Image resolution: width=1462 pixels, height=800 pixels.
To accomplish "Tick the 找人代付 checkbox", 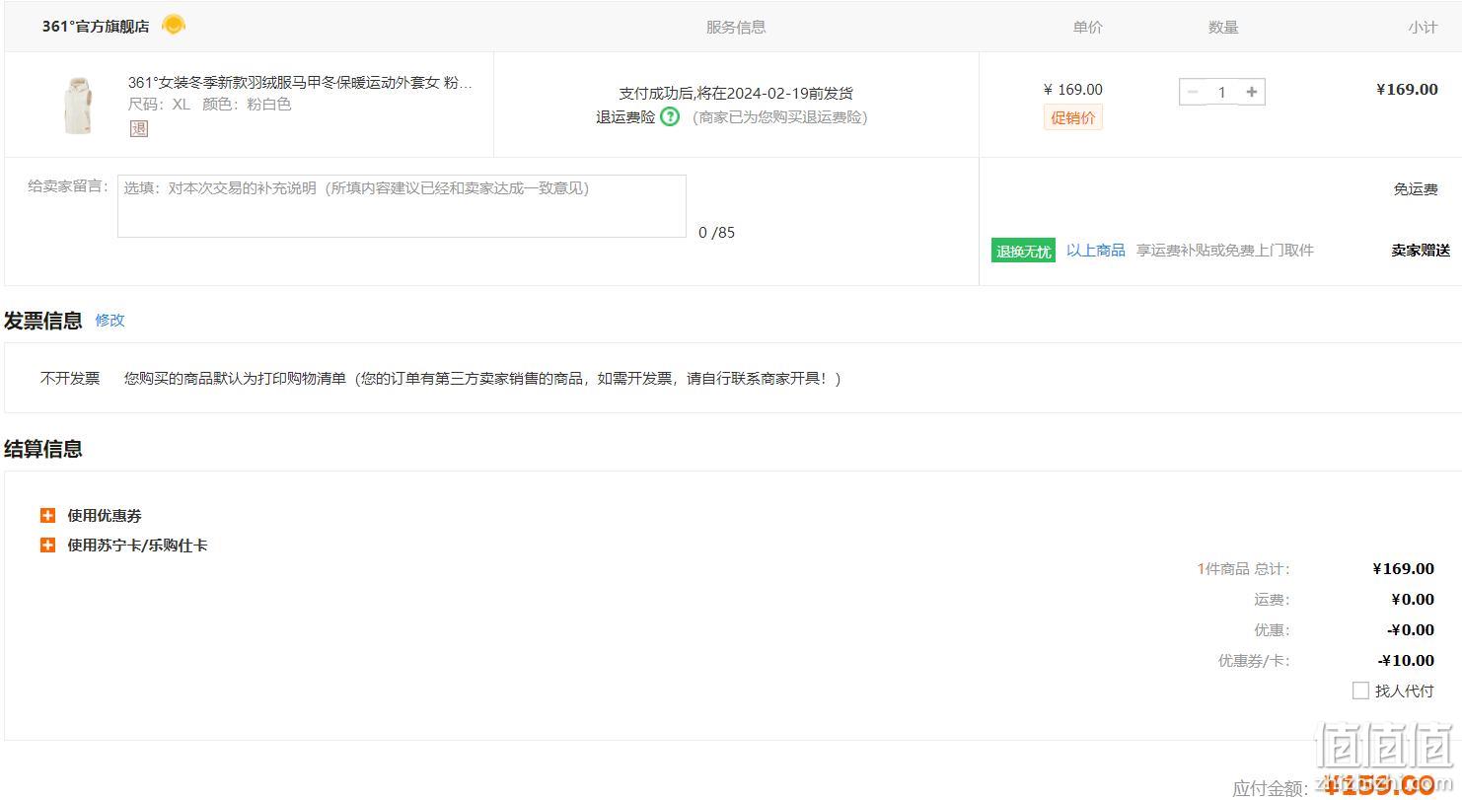I will (x=1360, y=691).
